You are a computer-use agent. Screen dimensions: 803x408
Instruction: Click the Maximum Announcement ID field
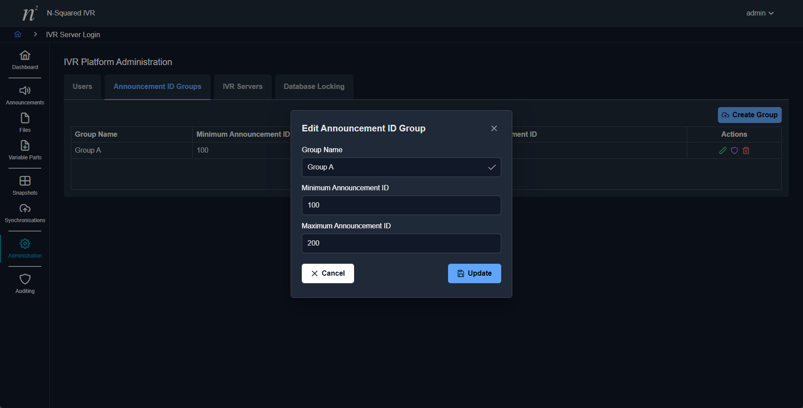point(401,243)
